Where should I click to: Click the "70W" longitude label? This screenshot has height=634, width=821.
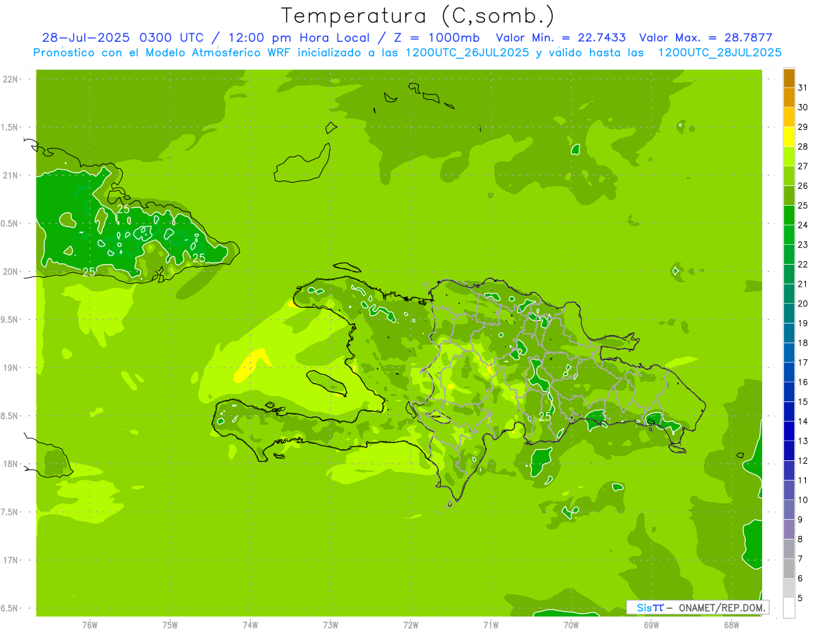click(x=571, y=626)
